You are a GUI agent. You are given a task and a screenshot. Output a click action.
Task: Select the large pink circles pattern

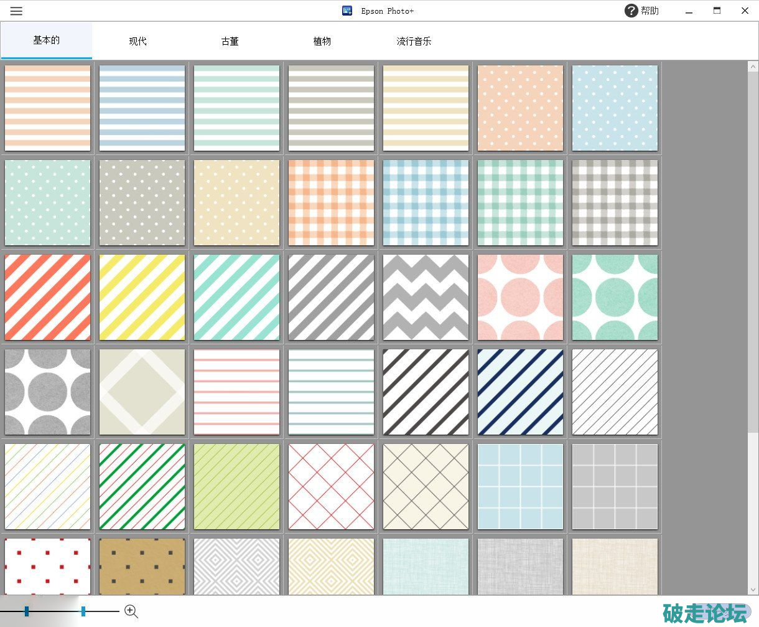520,297
